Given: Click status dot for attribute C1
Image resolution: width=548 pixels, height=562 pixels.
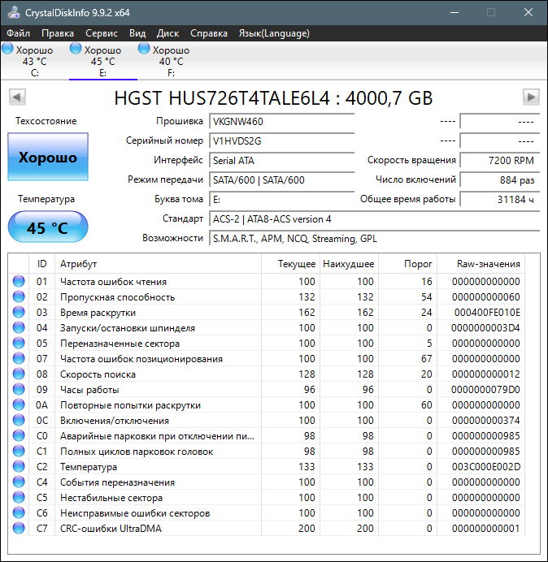Looking at the screenshot, I should [19, 451].
